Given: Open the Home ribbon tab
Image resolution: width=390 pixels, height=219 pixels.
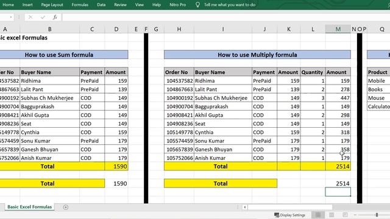Looking at the screenshot, I should [x=8, y=5].
